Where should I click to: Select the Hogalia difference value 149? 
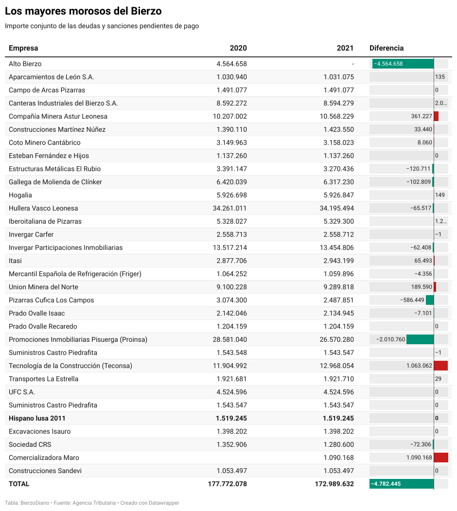click(439, 195)
